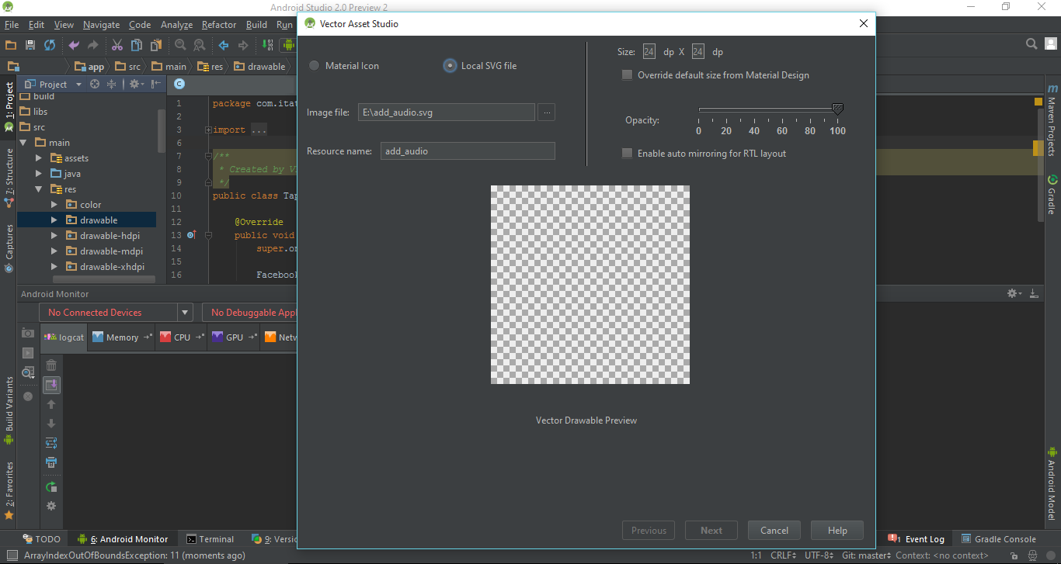The height and width of the screenshot is (564, 1061).
Task: Check Enable auto mirroring for RTL layout
Action: [628, 154]
